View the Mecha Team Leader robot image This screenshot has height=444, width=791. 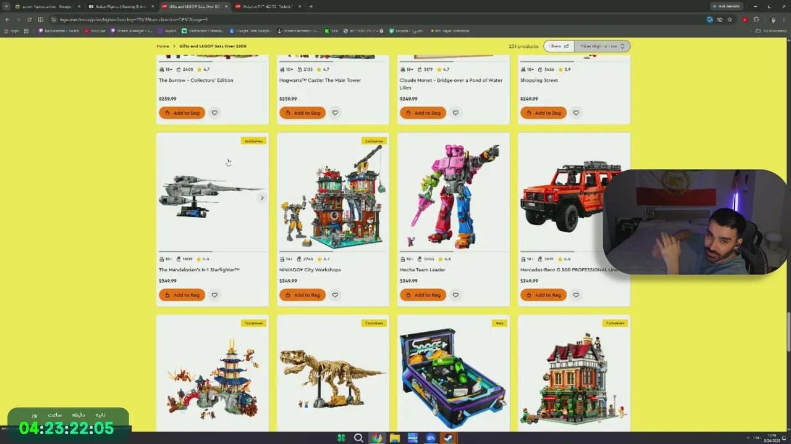tap(454, 196)
